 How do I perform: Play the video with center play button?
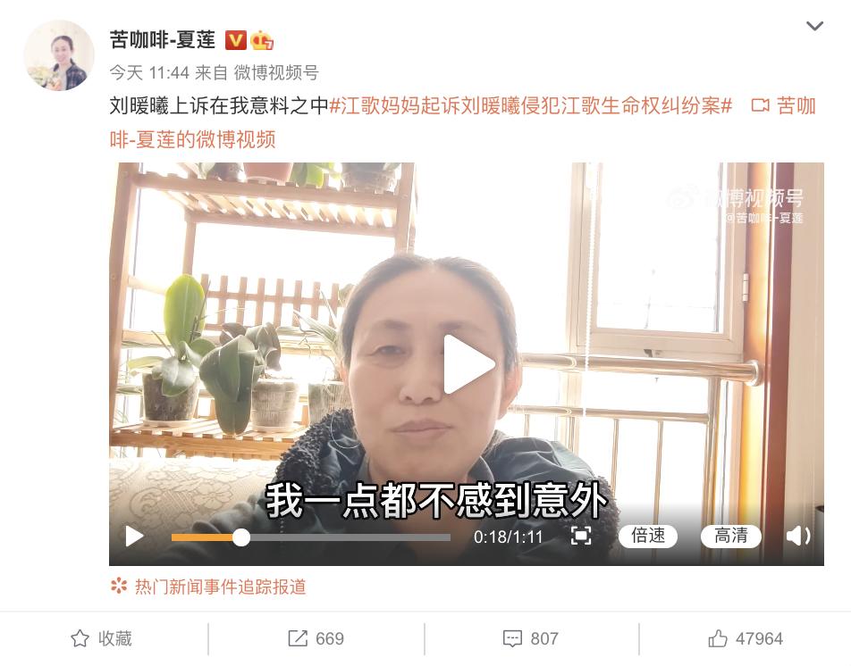[x=469, y=364]
